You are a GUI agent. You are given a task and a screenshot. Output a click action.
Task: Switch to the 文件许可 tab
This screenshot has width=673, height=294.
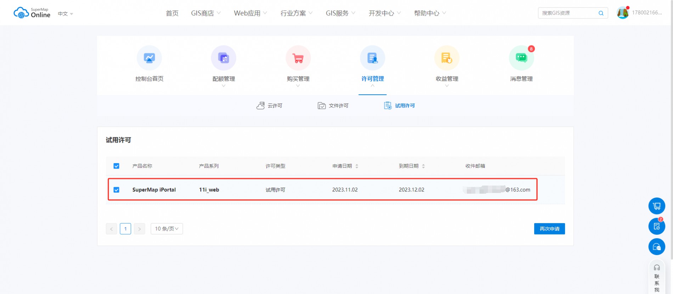point(333,106)
